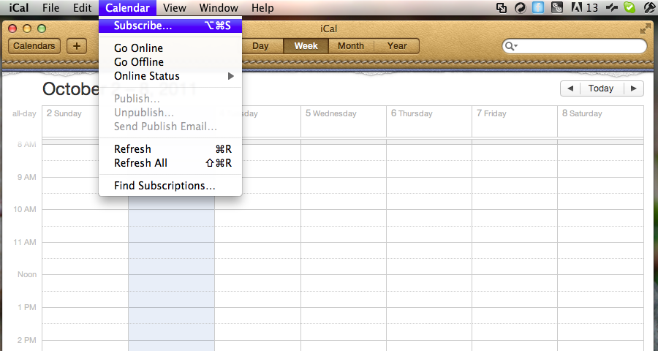Switch to Year view

tap(397, 46)
